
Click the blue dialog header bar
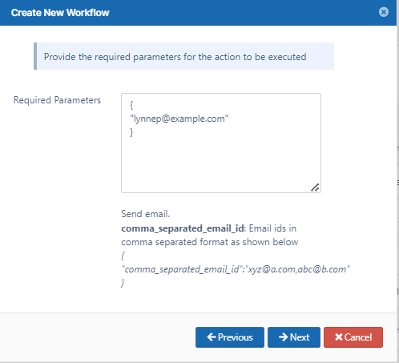coord(198,13)
